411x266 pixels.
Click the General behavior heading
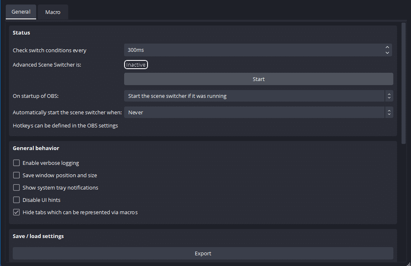point(36,148)
